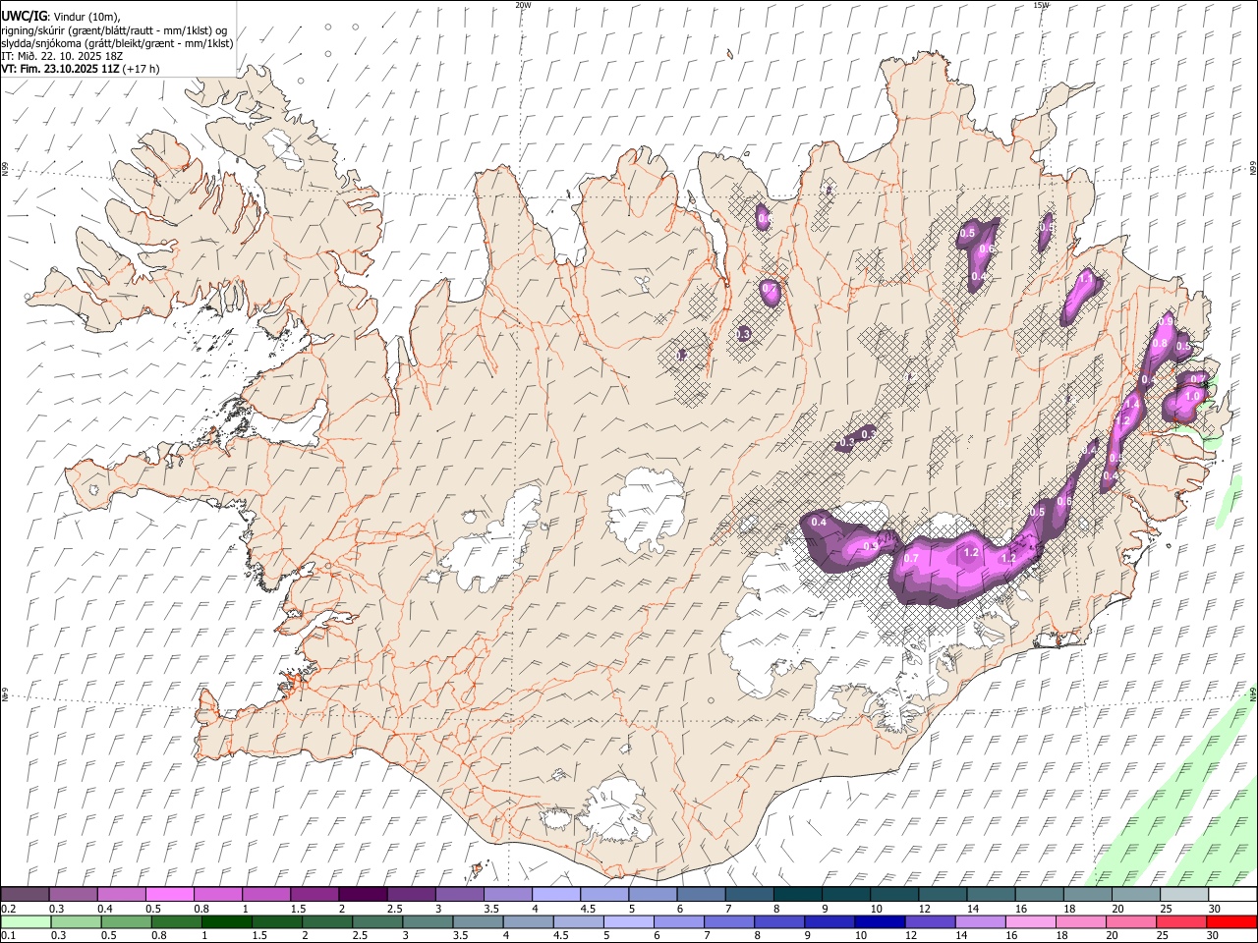Select the light pink 16 swatch in the lower legend
This screenshot has height=943, width=1258.
tap(1029, 921)
